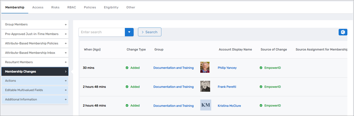
Task: Click EmpowerID check icon in Kristina McClure row
Action: coord(261,106)
